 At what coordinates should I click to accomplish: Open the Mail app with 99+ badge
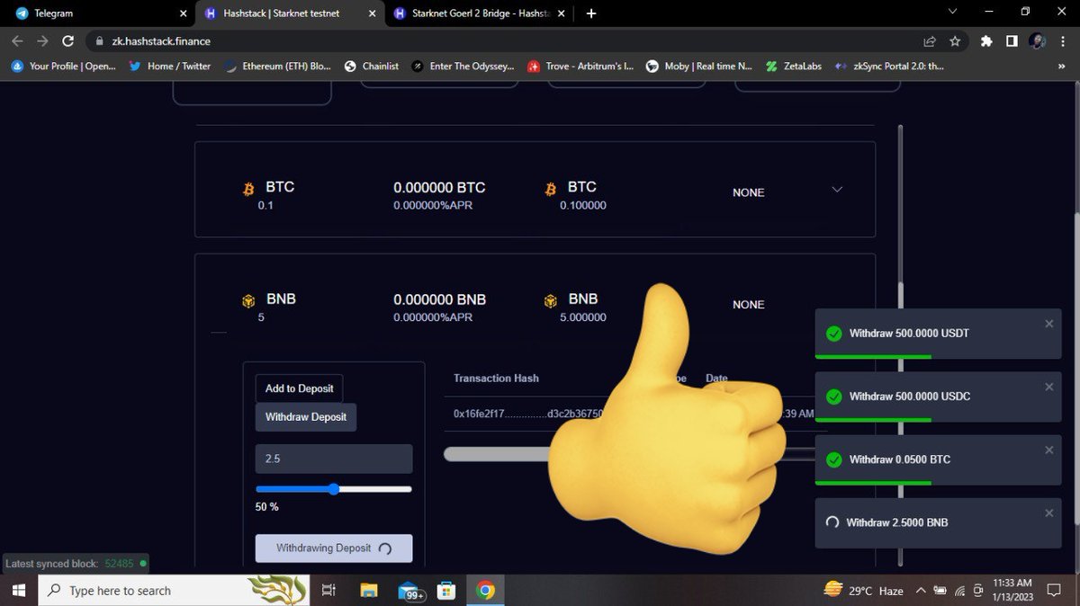coord(409,591)
